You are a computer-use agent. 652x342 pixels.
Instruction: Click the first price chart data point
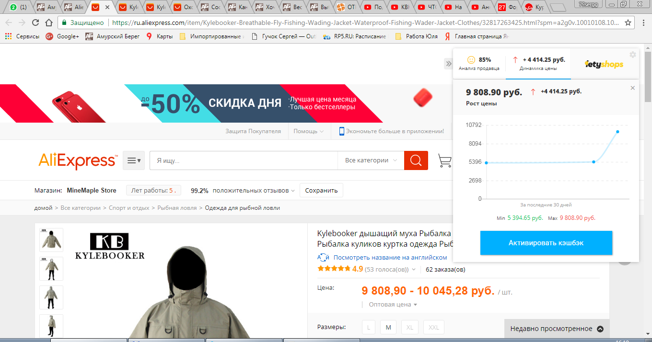coord(486,163)
